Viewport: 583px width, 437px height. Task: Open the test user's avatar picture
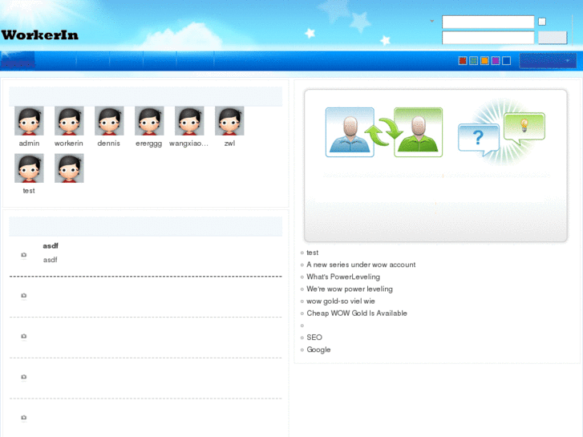[29, 168]
